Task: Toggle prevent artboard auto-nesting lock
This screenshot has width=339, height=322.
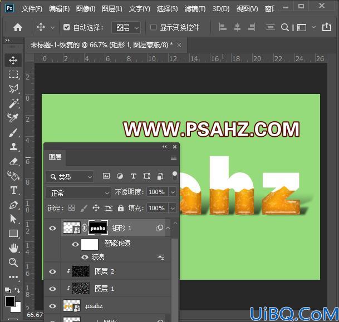Action: (x=109, y=208)
